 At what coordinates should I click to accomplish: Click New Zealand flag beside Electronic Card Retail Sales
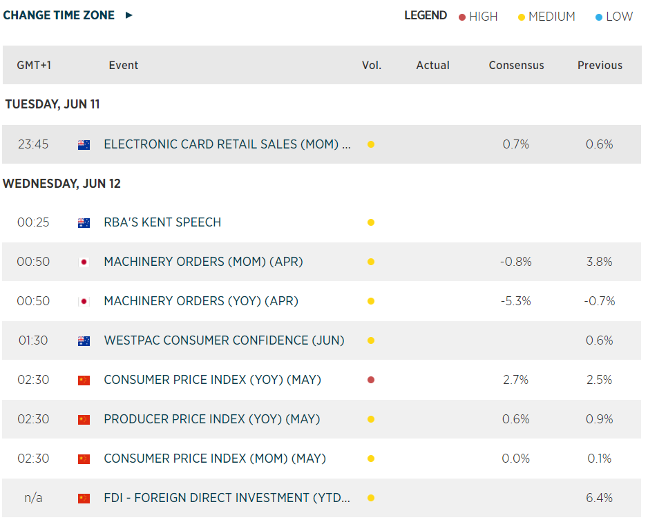84,145
